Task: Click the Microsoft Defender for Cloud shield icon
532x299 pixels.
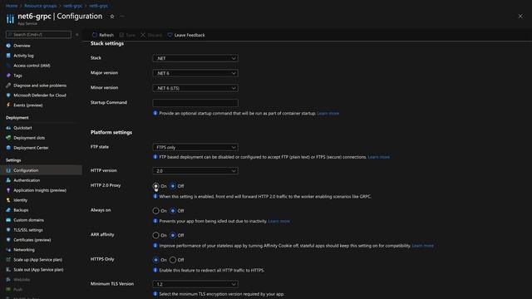Action: pyautogui.click(x=8, y=96)
